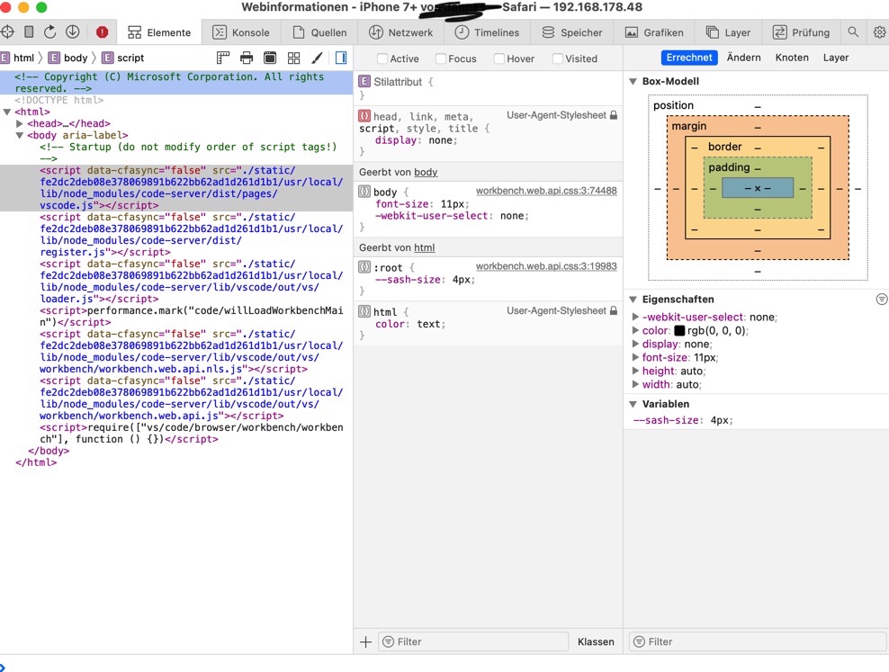Open the Layer tab in top bar
The image size is (889, 672).
[x=728, y=32]
